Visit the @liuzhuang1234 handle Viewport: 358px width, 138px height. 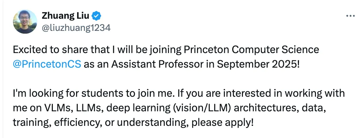76,28
